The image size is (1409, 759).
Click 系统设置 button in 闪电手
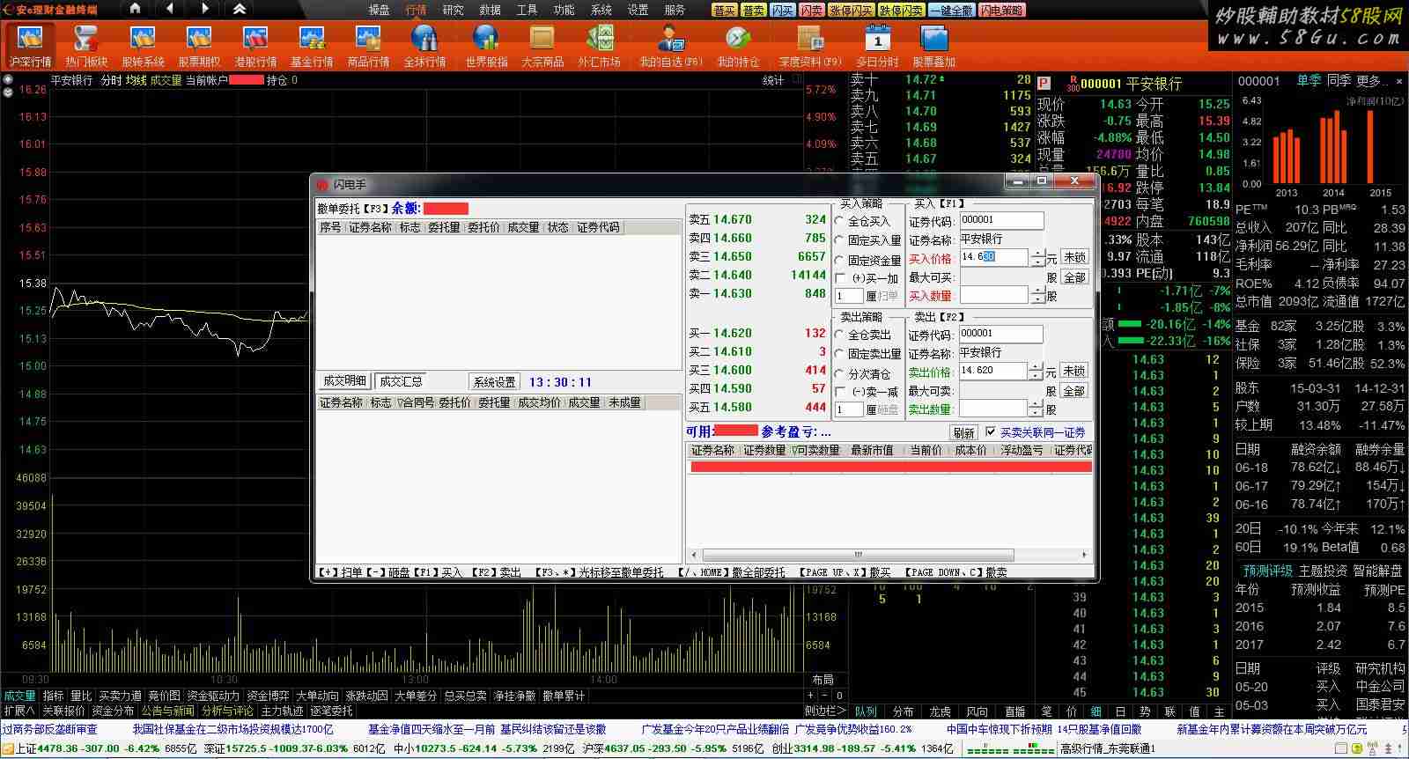pyautogui.click(x=495, y=382)
